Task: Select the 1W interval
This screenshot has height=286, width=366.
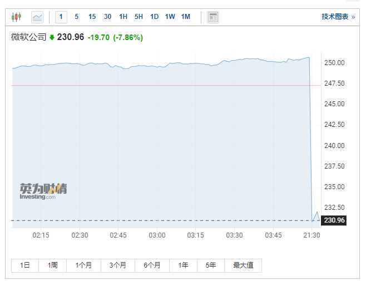Action: tap(170, 17)
